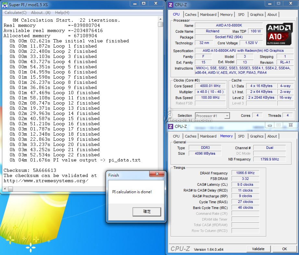
Task: Click the top CPU-Z window Z logo icon
Action: click(x=171, y=5)
